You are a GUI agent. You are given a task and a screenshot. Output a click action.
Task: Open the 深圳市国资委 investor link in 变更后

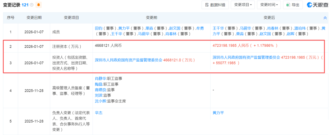(247, 57)
